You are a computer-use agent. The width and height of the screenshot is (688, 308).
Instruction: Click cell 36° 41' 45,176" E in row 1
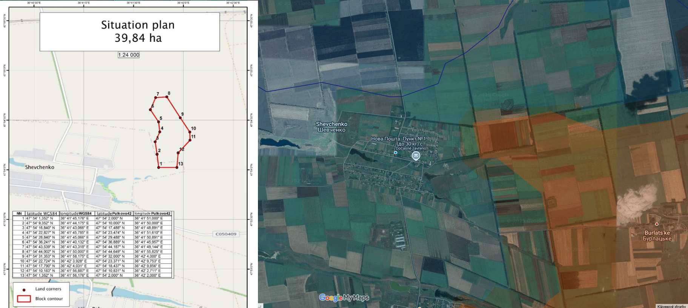pyautogui.click(x=77, y=218)
